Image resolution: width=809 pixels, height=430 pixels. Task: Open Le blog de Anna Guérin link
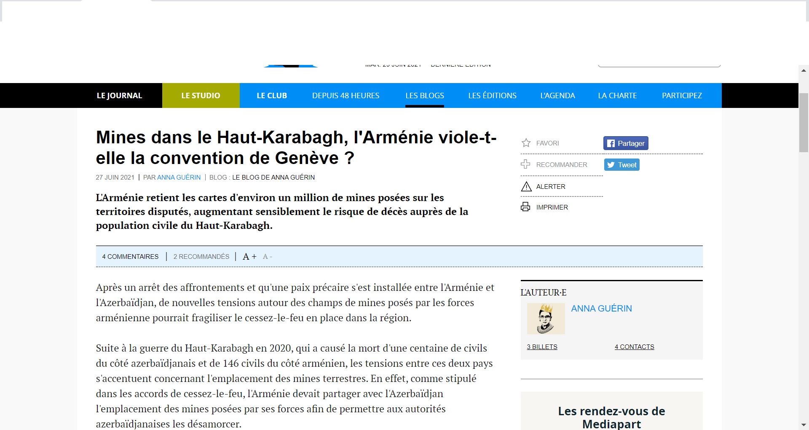[273, 177]
